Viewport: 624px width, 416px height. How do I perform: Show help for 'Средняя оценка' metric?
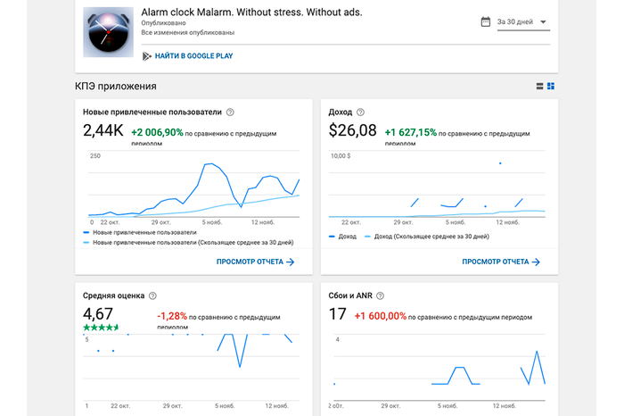[x=152, y=295]
